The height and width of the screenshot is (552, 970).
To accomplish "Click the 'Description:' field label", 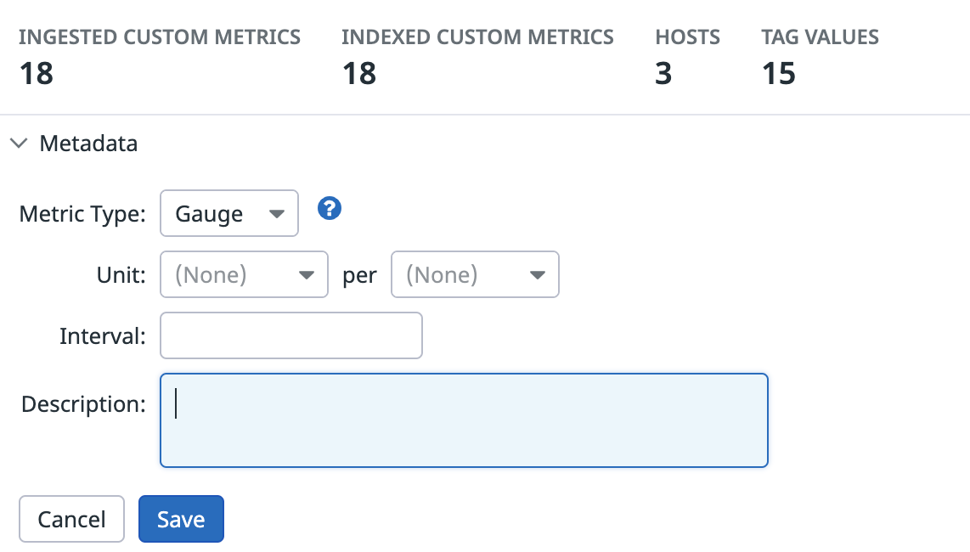I will tap(83, 404).
